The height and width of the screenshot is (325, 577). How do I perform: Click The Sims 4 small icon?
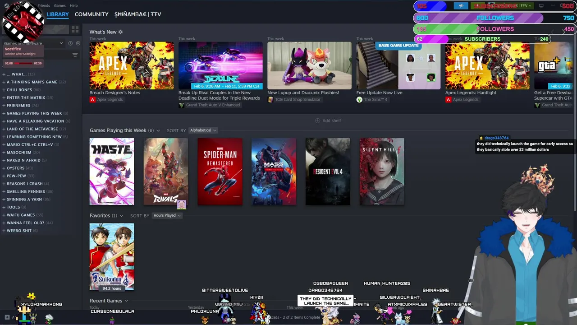tap(359, 99)
